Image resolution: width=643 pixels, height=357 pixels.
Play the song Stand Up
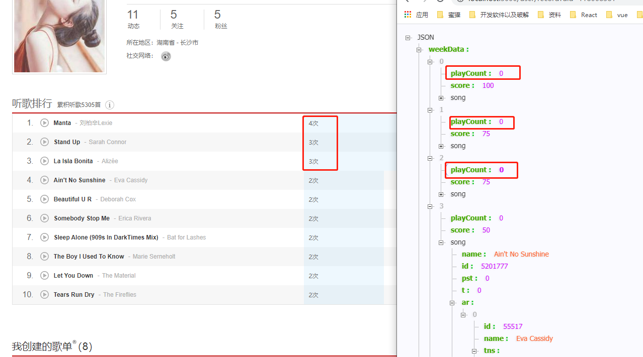tap(45, 142)
